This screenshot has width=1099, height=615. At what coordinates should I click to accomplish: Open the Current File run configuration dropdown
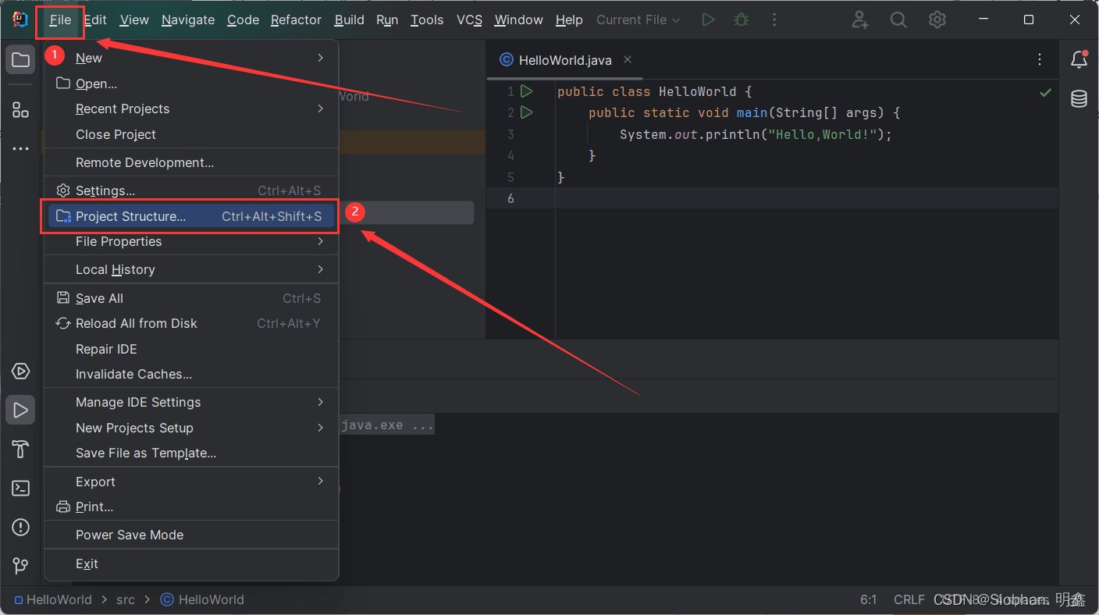[638, 20]
